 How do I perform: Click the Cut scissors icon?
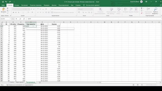[8, 8]
